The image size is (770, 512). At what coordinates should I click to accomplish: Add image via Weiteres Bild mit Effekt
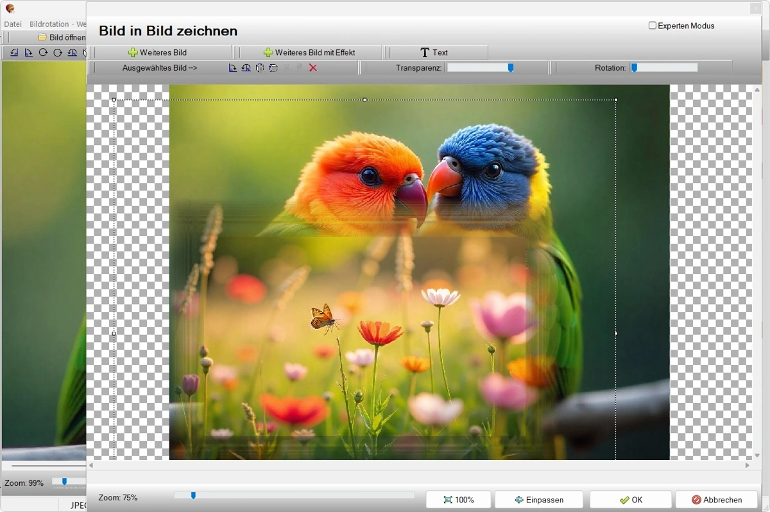[309, 53]
